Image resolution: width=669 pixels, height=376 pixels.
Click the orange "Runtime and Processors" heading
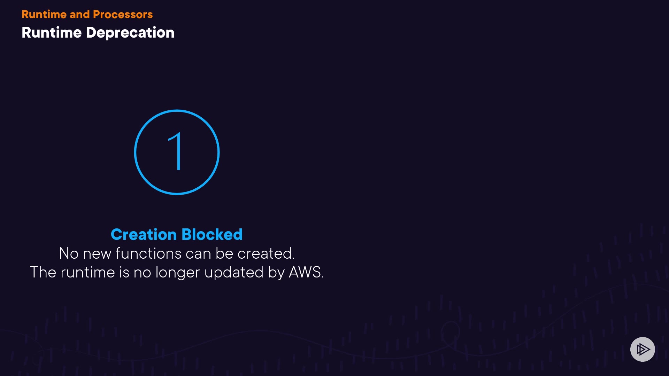coord(87,14)
